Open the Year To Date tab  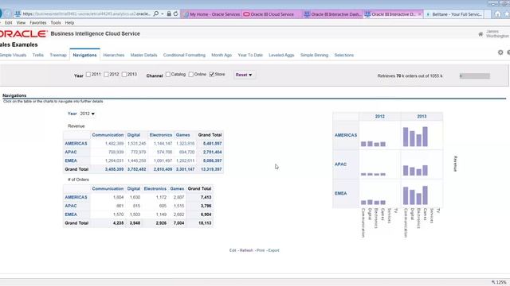click(250, 55)
